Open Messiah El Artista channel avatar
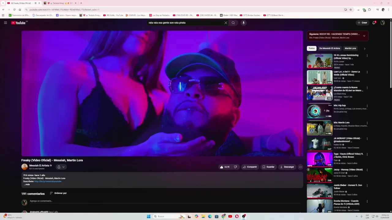392x220 pixels. click(24, 167)
